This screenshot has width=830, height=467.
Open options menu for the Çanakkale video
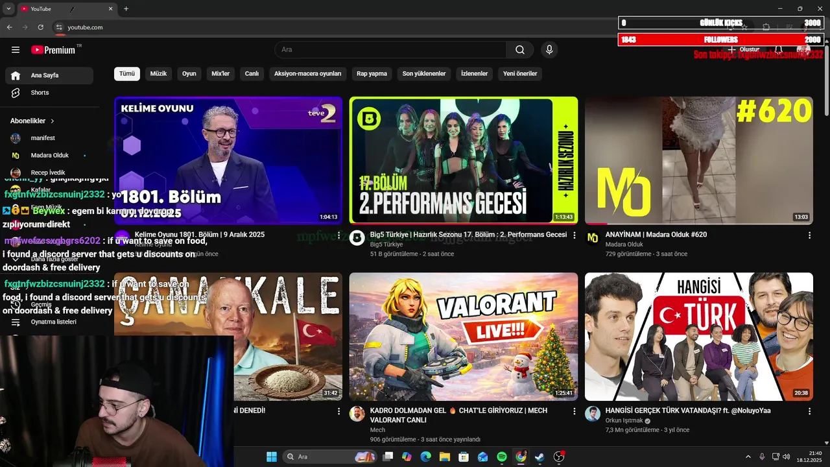click(x=338, y=411)
